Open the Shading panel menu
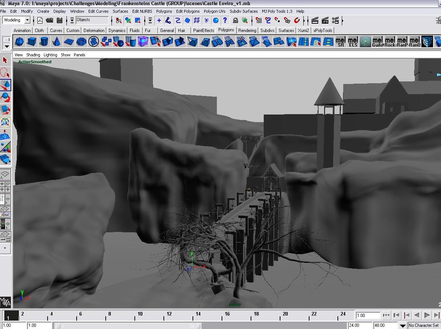 33,55
